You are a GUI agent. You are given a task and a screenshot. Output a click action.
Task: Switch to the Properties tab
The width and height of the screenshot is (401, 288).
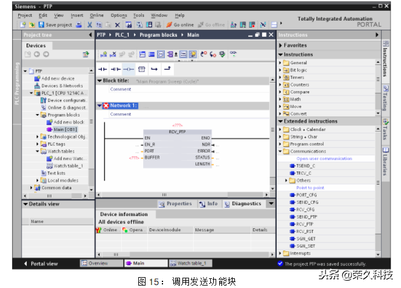click(175, 204)
